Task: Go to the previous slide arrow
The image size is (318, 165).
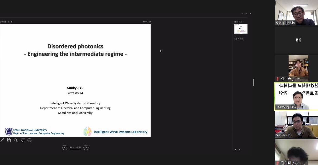Action: pos(65,148)
